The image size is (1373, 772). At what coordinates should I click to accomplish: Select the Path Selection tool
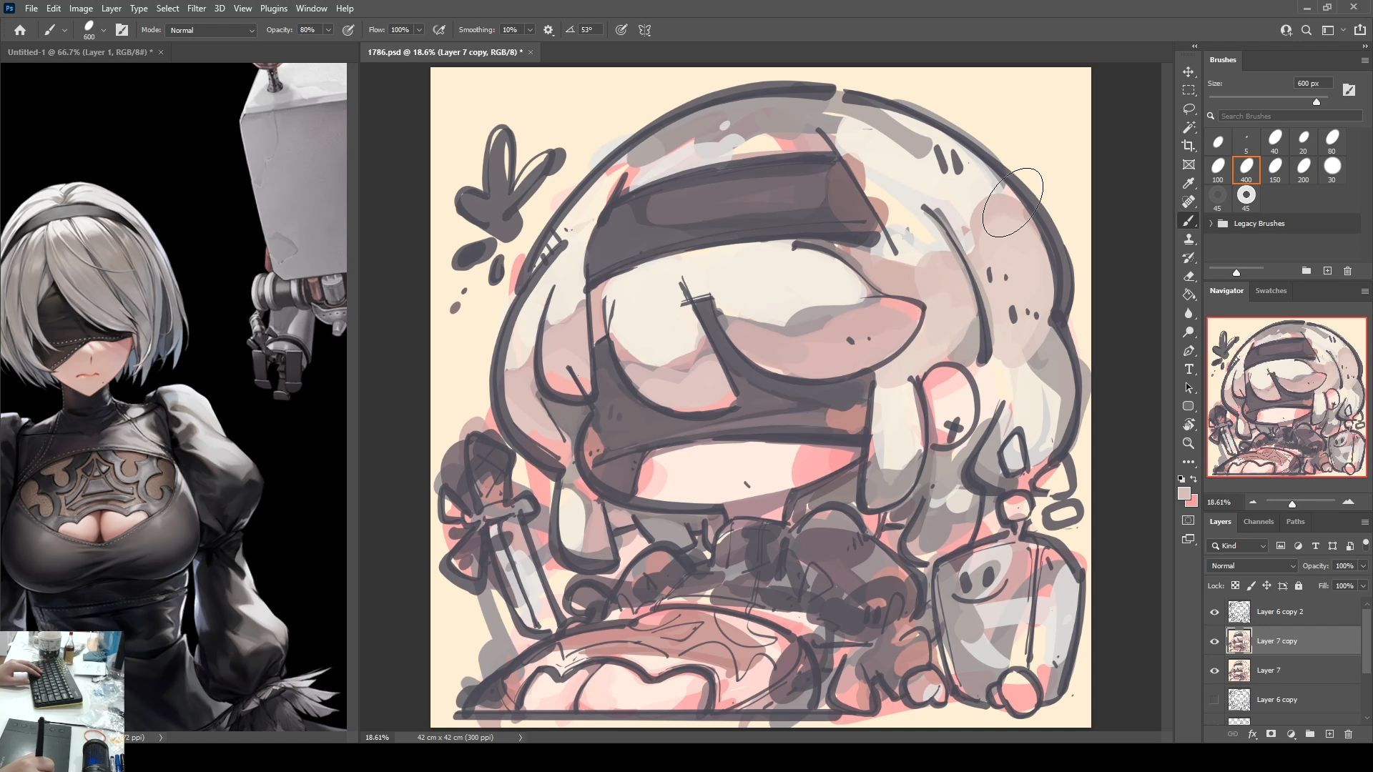[1189, 387]
